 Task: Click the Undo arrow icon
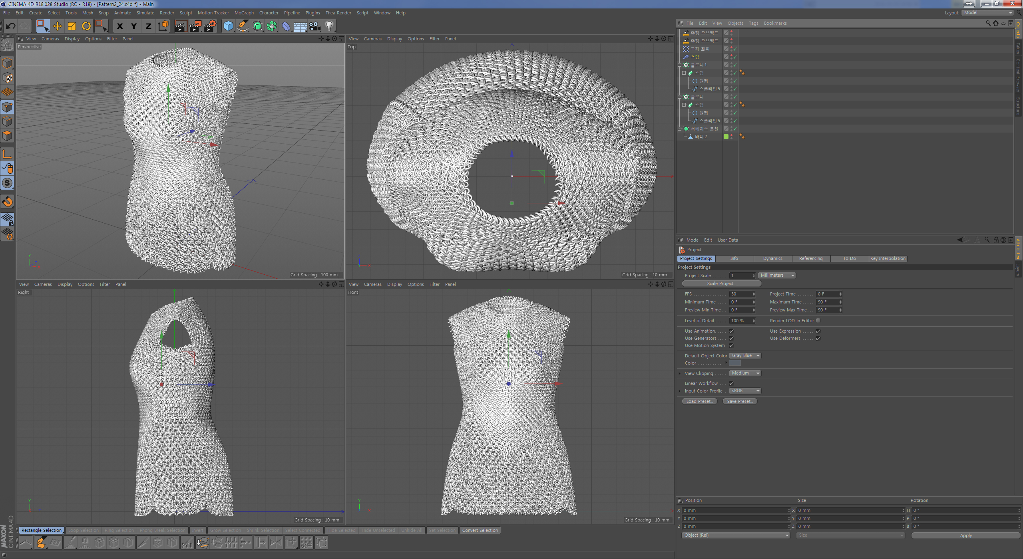pyautogui.click(x=11, y=26)
